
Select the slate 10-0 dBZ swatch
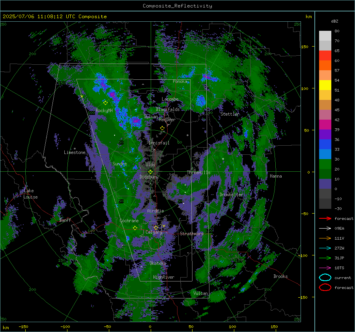coord(325,184)
